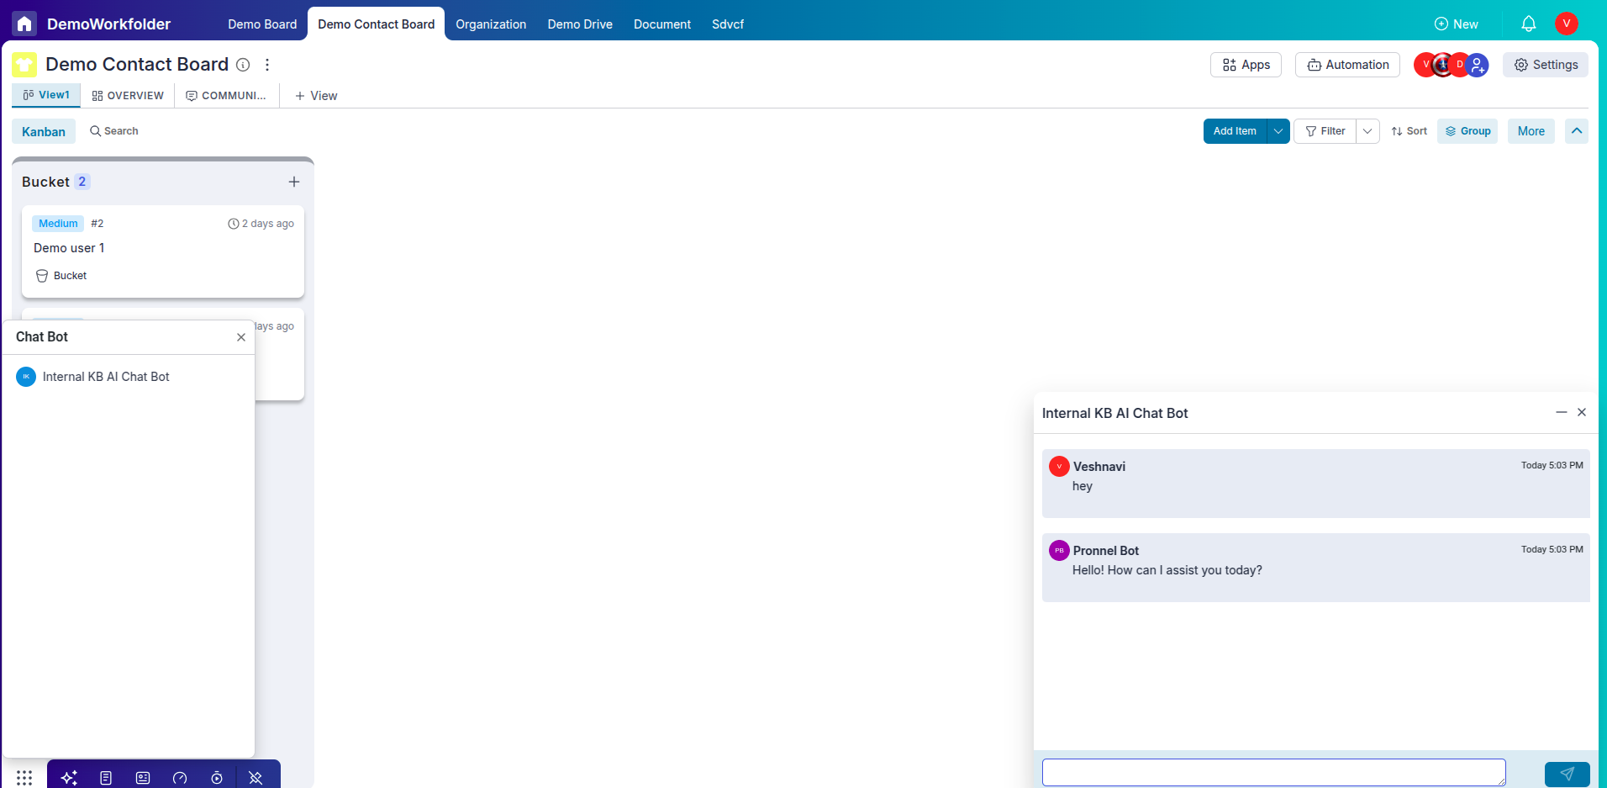
Task: Go to the Demo Drive tab
Action: coord(580,24)
